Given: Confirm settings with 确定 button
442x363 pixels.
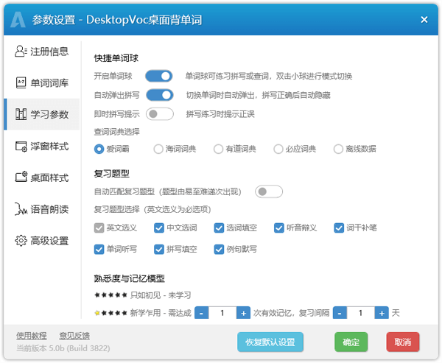Looking at the screenshot, I should pos(351,342).
